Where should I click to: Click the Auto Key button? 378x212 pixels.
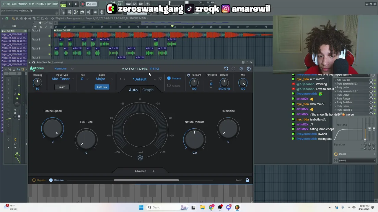(102, 87)
